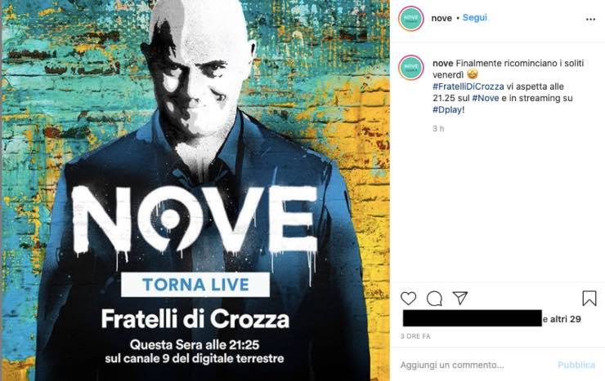Open the #Nove hashtag link

pyautogui.click(x=486, y=98)
